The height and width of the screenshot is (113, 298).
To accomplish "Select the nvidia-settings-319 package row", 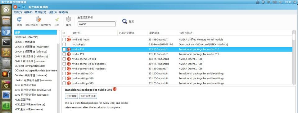I will (177, 83).
